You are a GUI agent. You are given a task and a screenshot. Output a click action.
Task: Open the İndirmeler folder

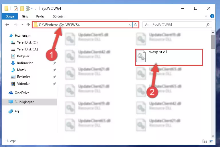point(22,63)
